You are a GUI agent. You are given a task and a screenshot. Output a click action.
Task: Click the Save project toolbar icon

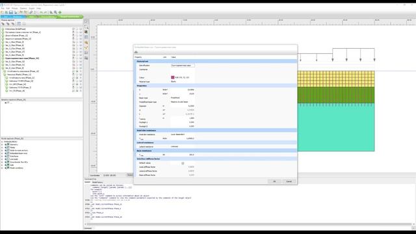(x=11, y=12)
